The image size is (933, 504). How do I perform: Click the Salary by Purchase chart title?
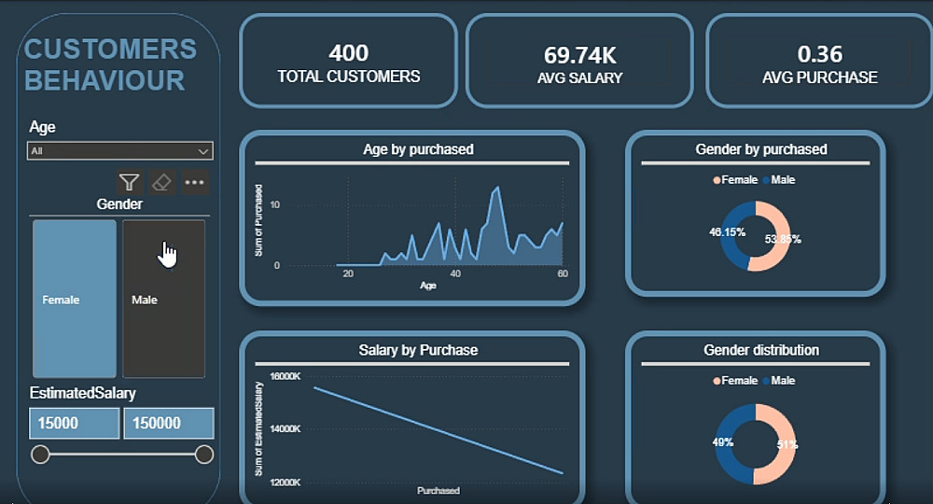pos(418,350)
